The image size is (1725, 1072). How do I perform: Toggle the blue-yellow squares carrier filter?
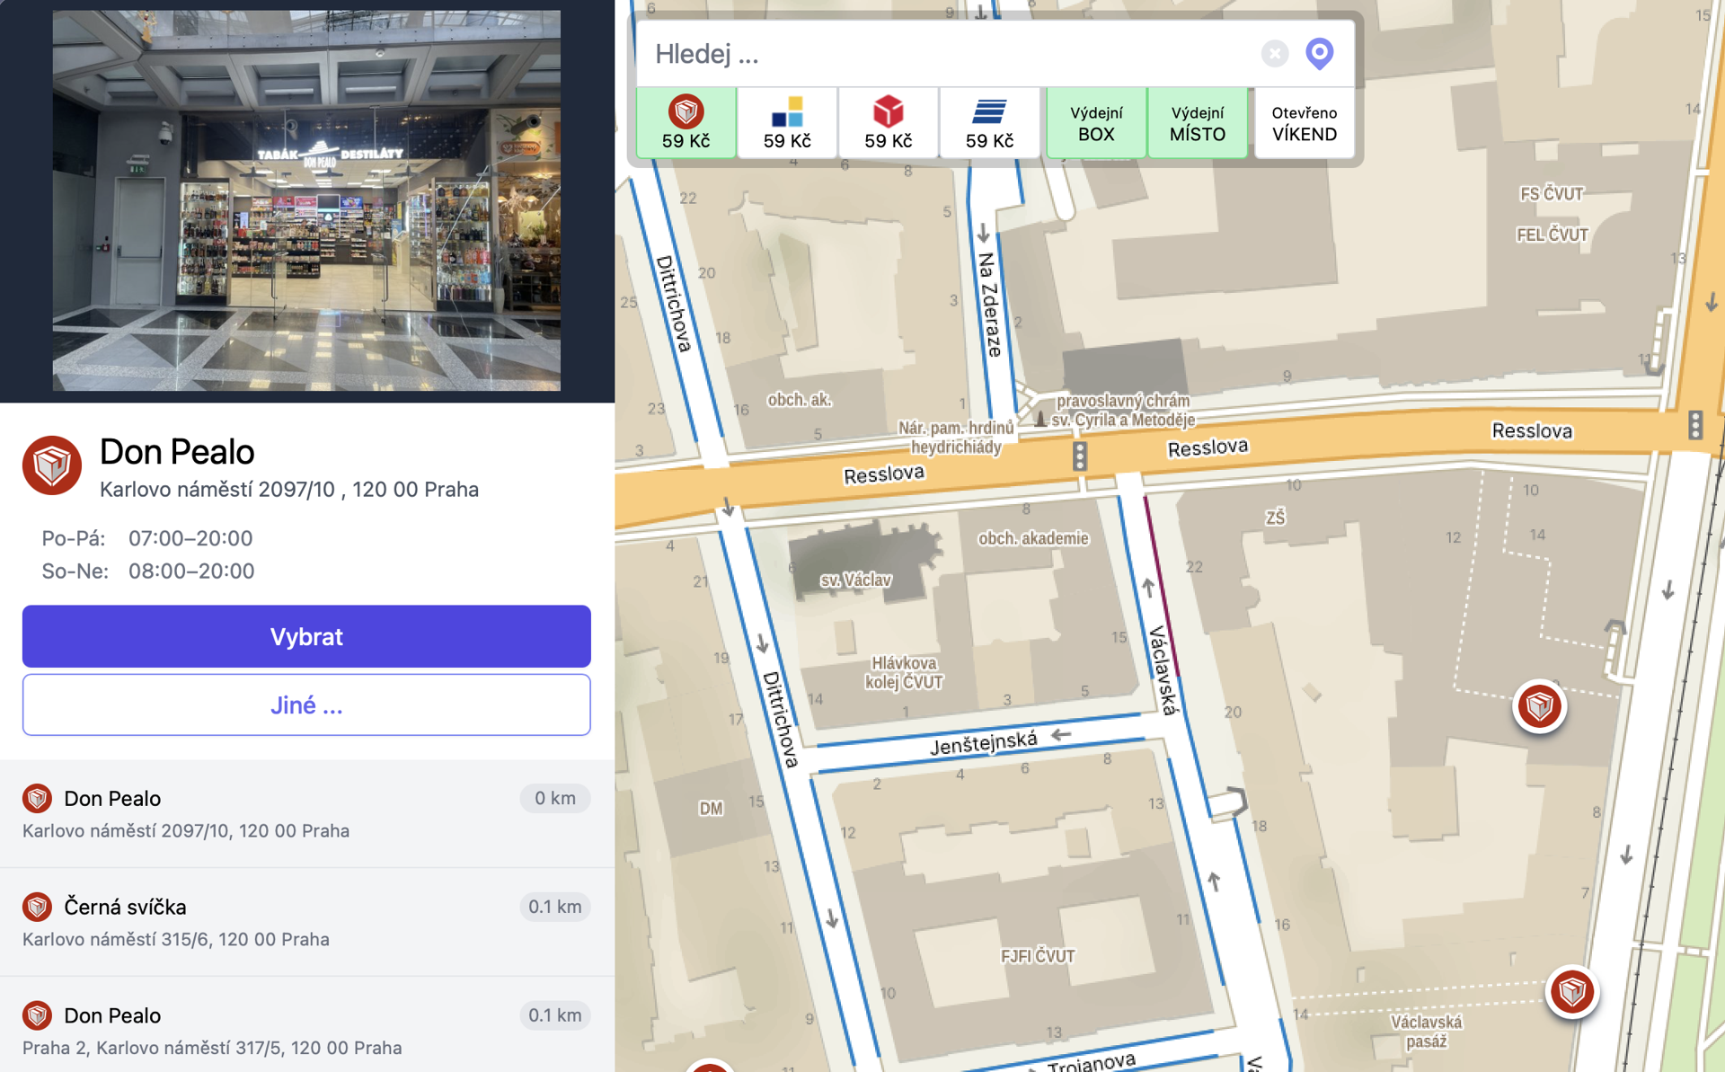(787, 122)
